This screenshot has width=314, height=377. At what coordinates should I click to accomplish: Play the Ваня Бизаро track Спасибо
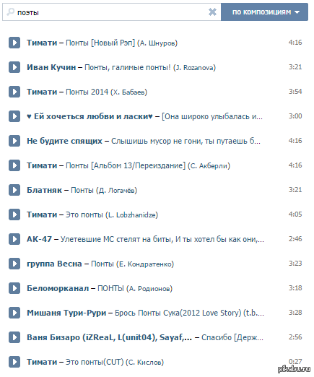pos(14,337)
